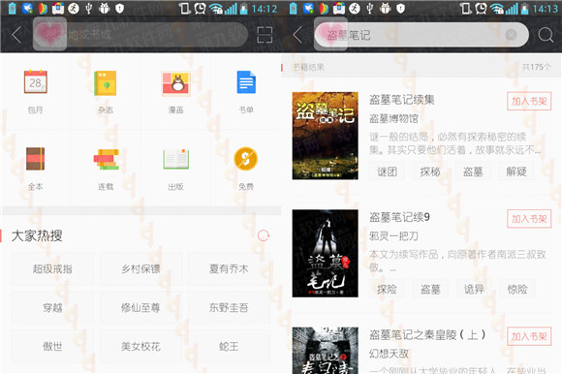Tap the Wi-Fi status icon, right screen
The height and width of the screenshot is (374, 562).
click(x=497, y=9)
